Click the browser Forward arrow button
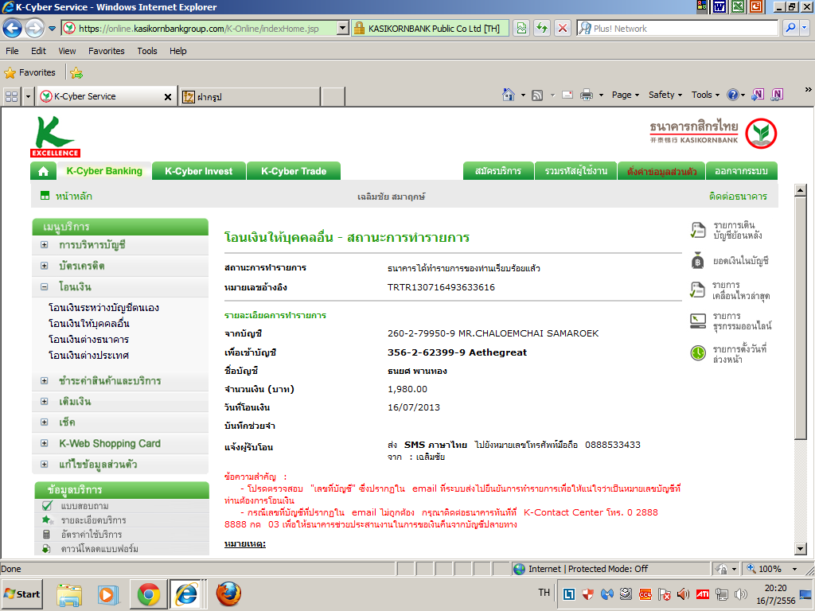The height and width of the screenshot is (611, 815). pos(34,28)
